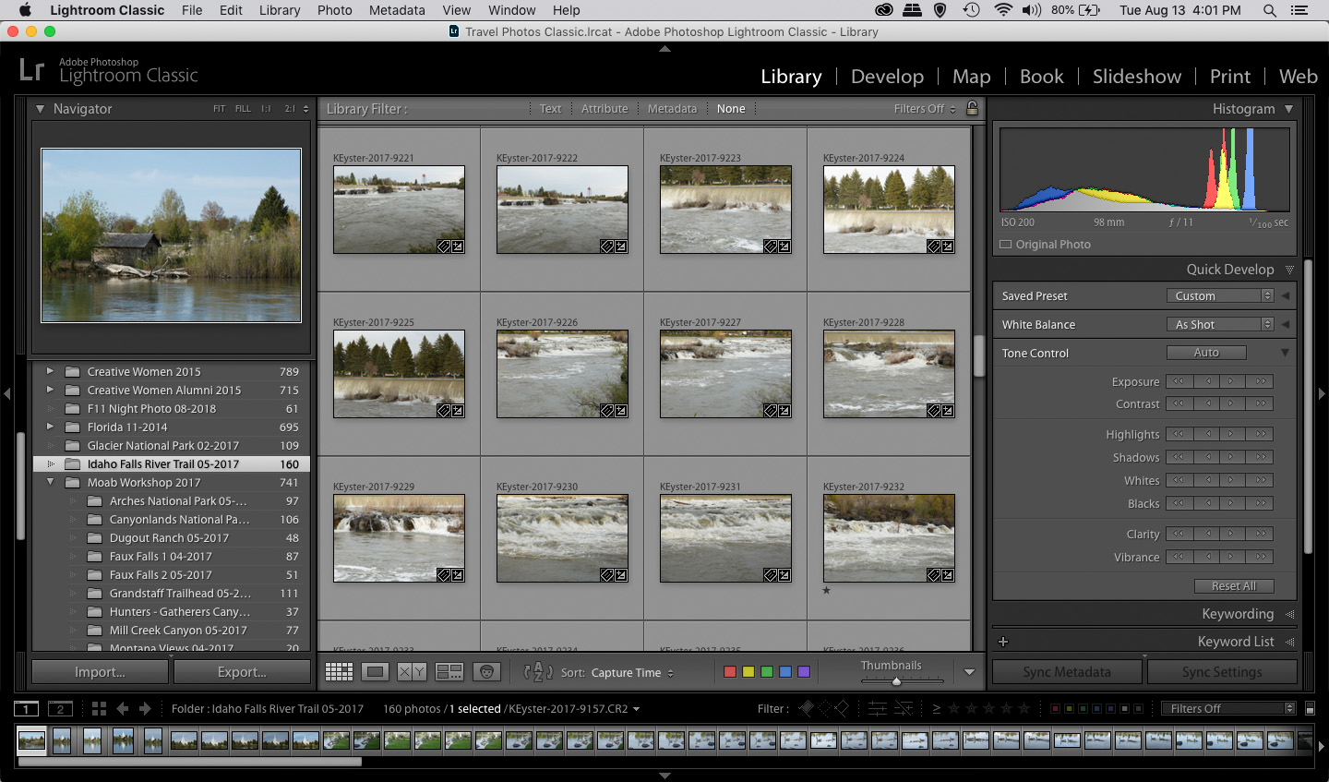Click the add keyword plus icon
This screenshot has height=782, width=1329.
click(x=1003, y=641)
